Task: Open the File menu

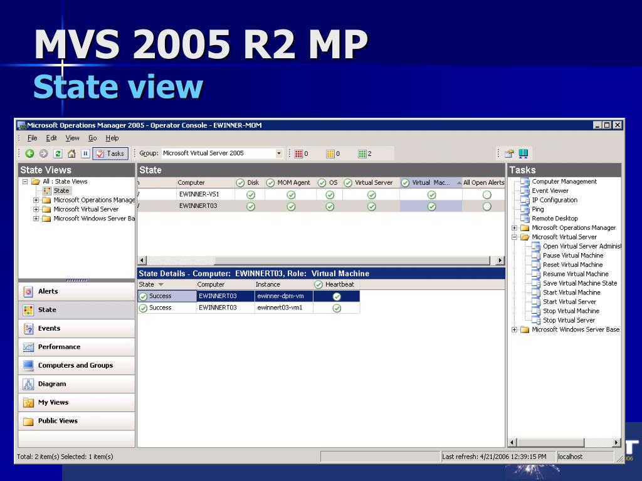Action: pos(32,138)
